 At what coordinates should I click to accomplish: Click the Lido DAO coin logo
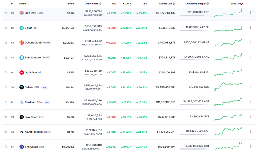tap(22, 13)
